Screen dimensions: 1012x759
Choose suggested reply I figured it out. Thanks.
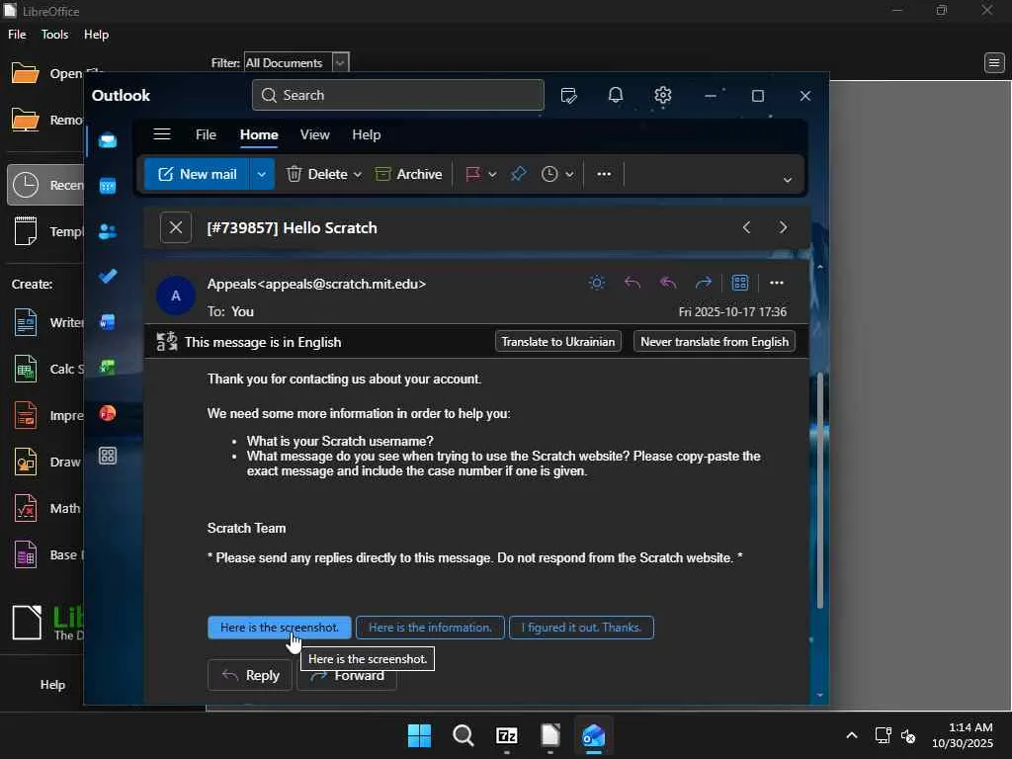click(x=581, y=628)
